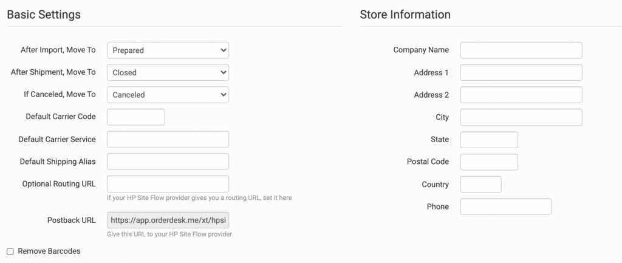Select the City input field
The image size is (622, 263).
521,117
